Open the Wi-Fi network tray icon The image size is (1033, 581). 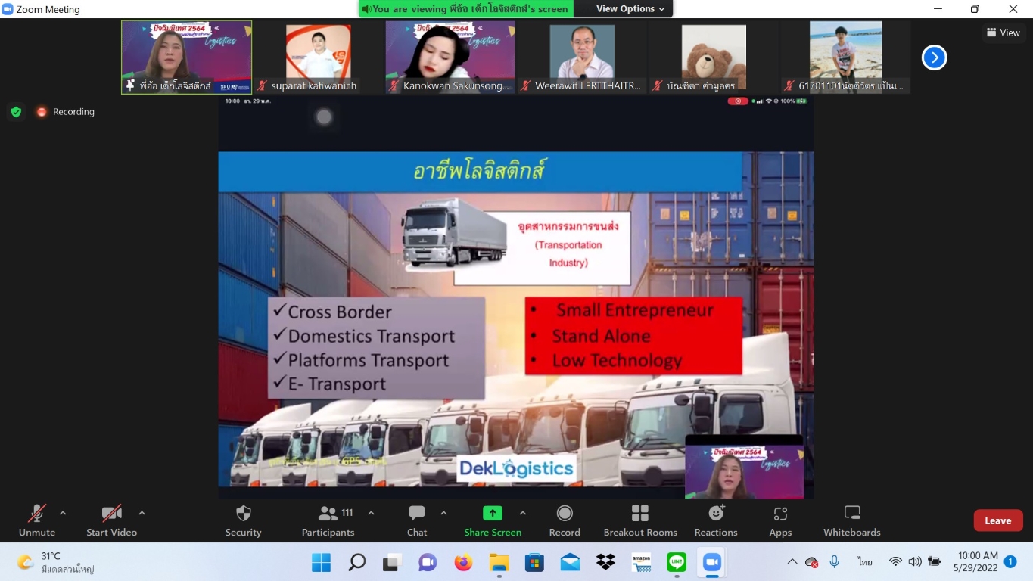(x=895, y=561)
